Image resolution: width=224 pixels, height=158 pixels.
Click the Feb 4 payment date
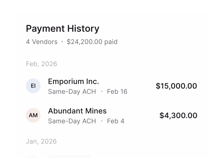115,121
